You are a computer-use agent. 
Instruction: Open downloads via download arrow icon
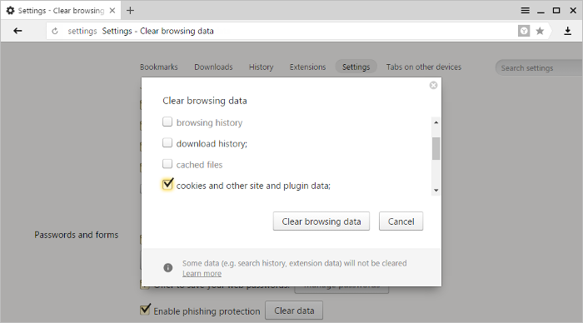tap(567, 31)
